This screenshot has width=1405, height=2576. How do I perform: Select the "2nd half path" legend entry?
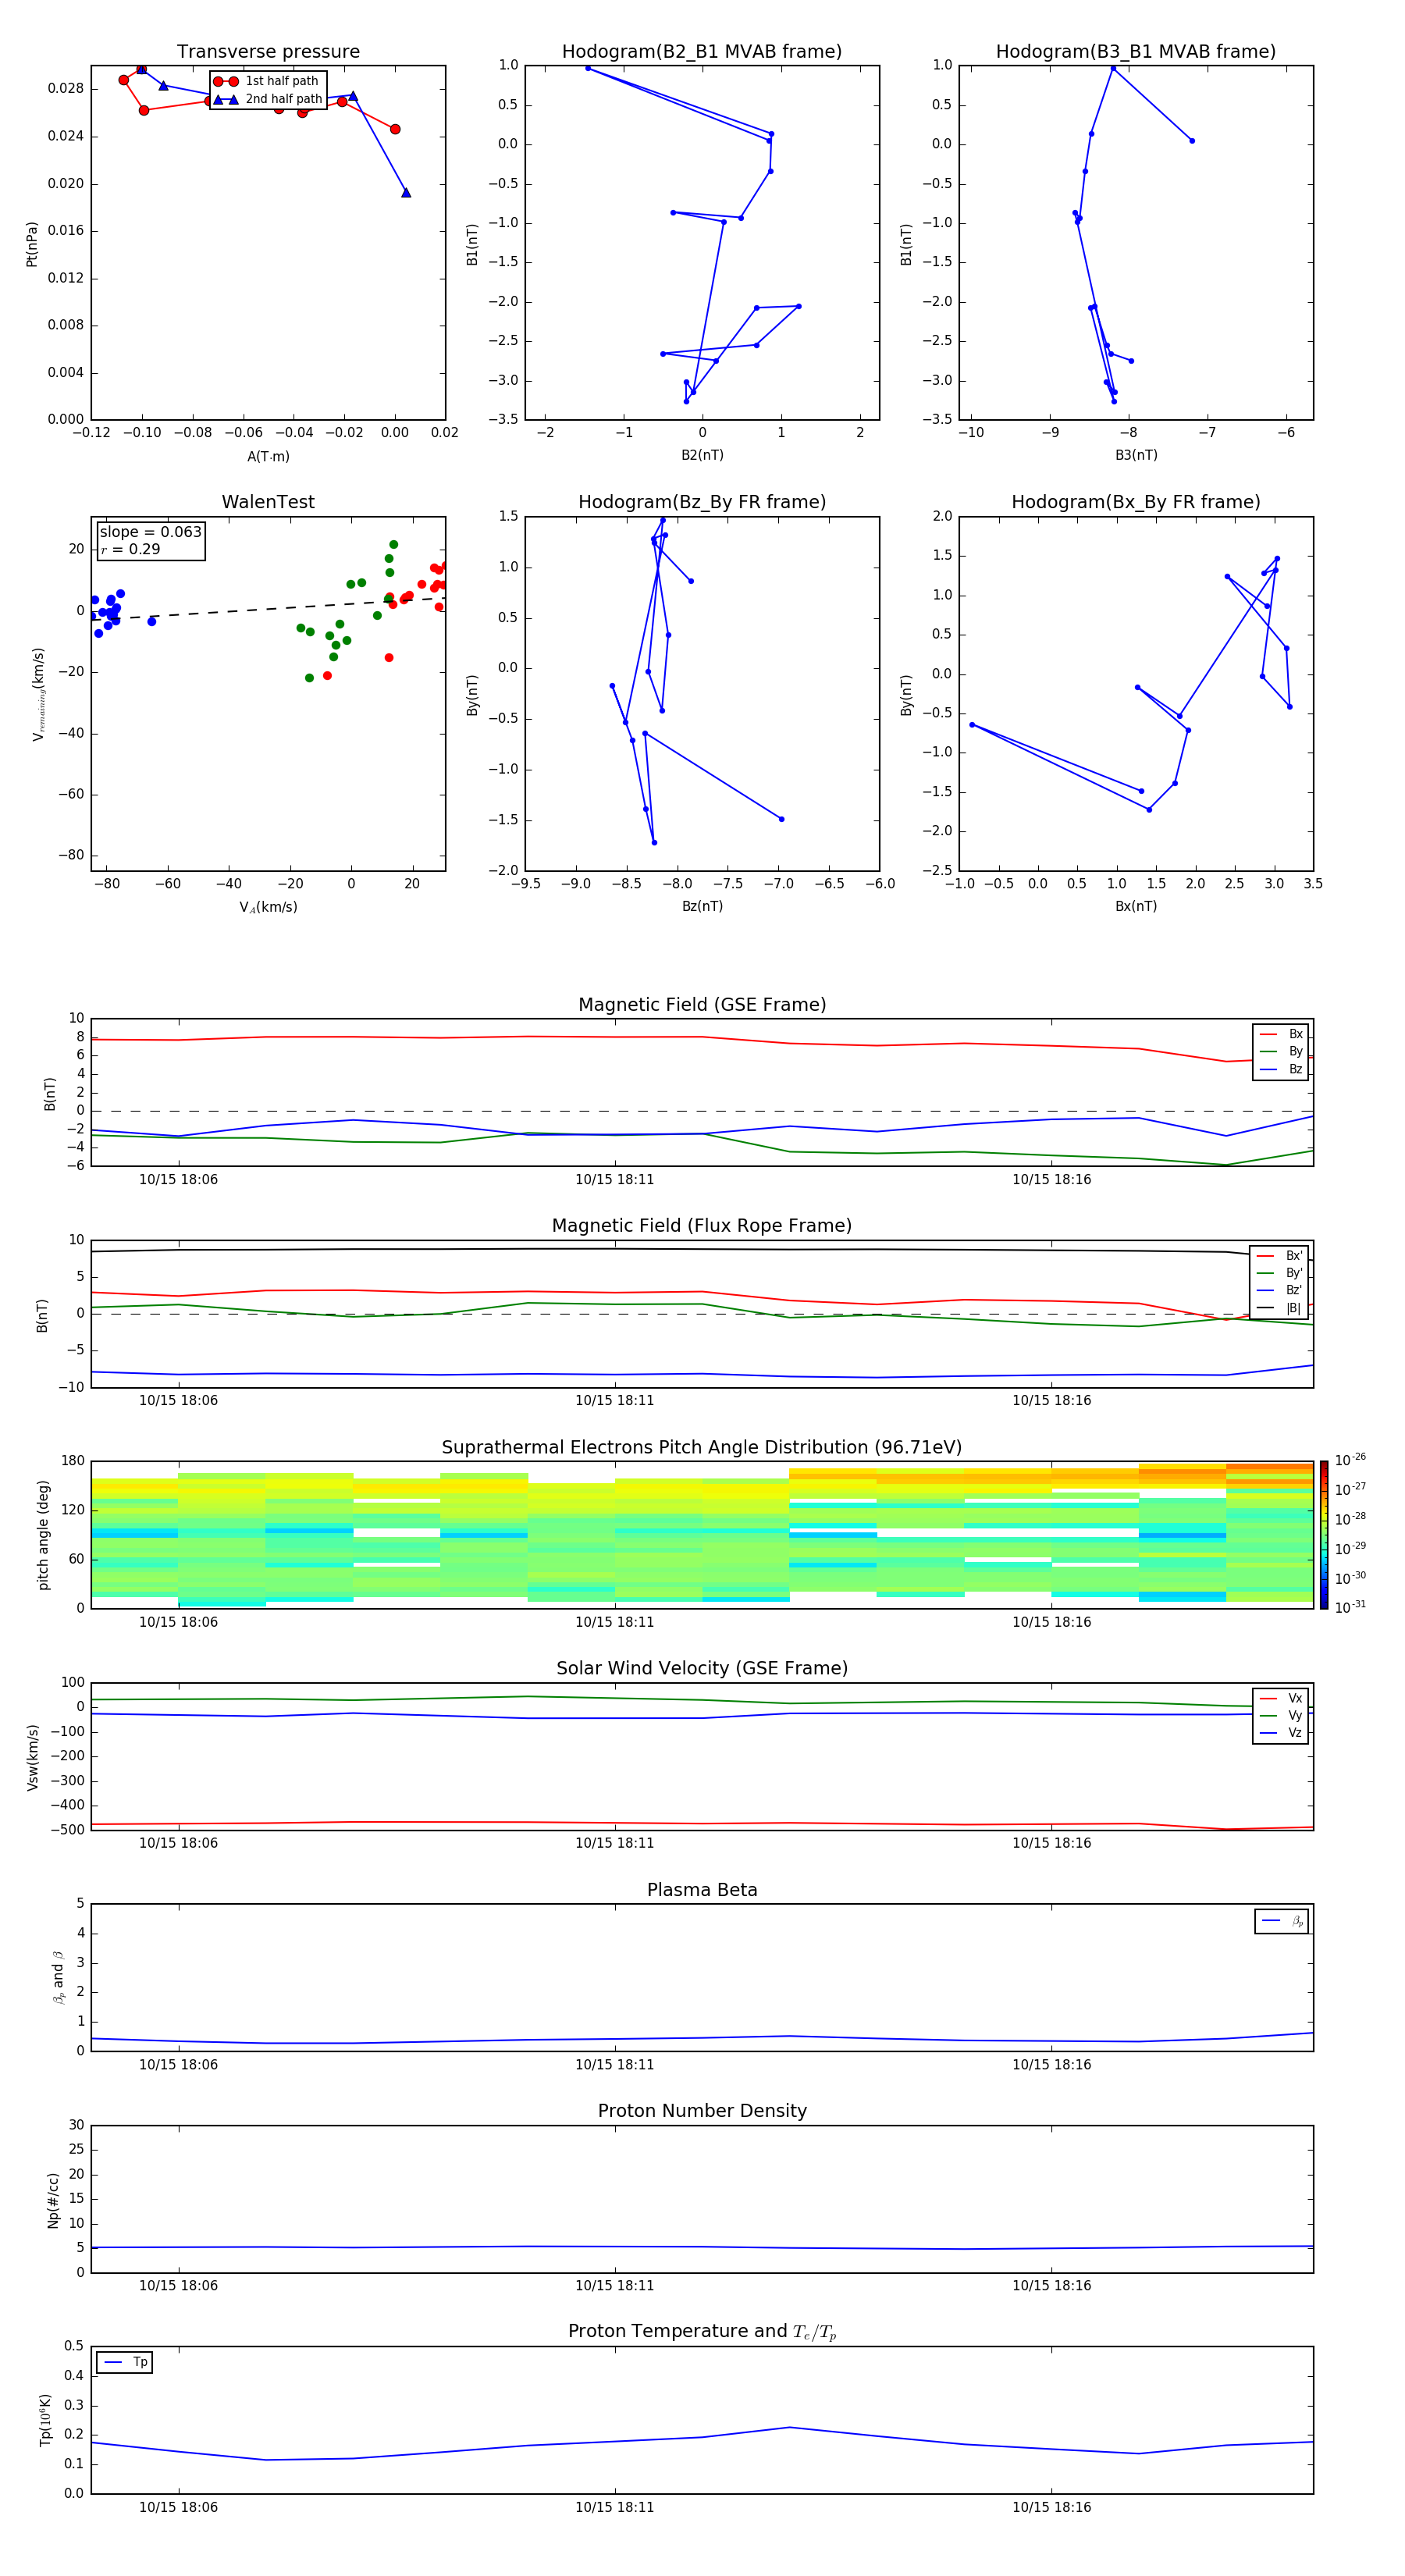pyautogui.click(x=267, y=99)
